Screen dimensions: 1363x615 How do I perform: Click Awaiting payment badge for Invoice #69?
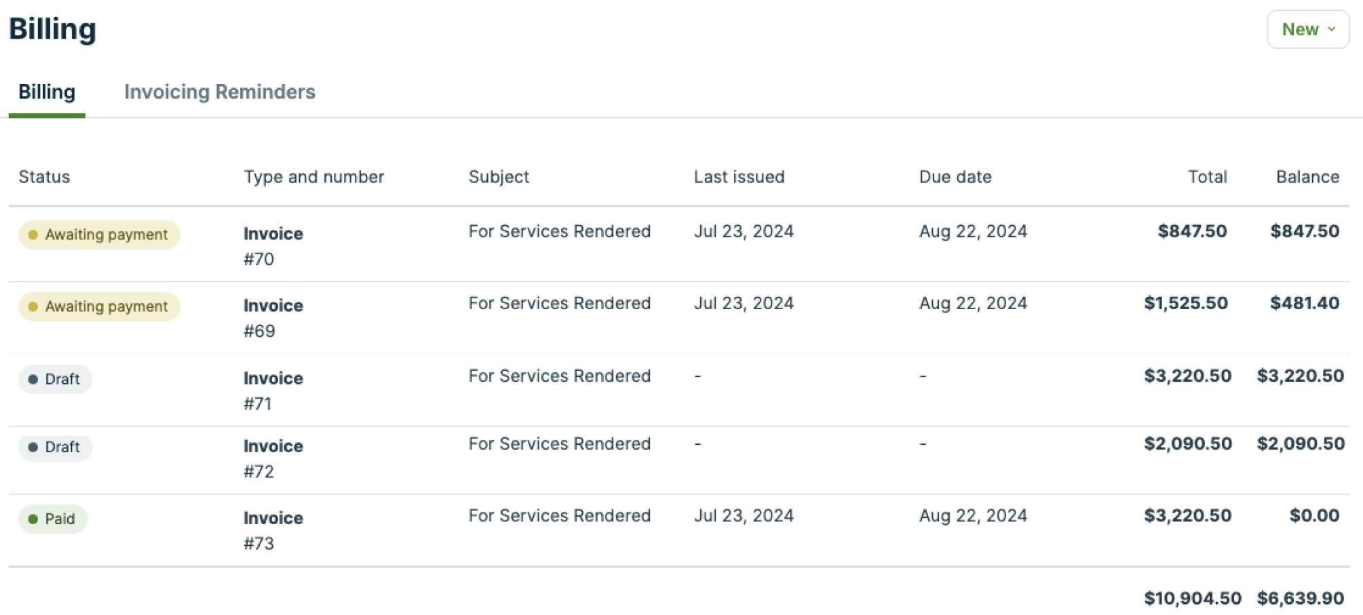click(99, 306)
